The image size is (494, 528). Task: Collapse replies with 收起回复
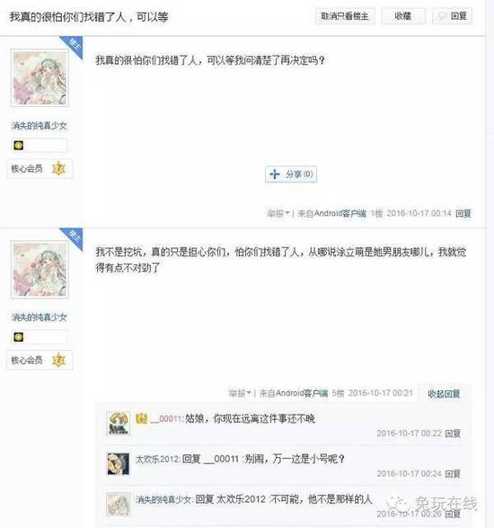coord(444,394)
